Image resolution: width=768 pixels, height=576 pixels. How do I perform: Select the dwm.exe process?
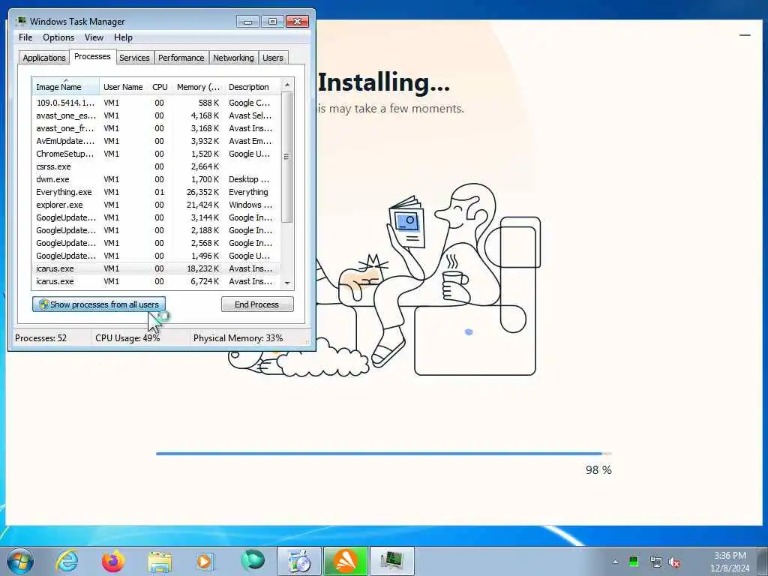(156, 179)
